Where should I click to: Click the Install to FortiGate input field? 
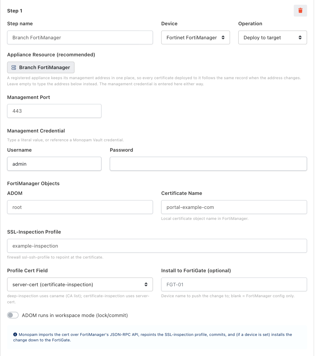pos(234,284)
